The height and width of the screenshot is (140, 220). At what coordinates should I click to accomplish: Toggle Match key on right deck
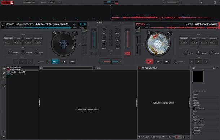click(137, 32)
